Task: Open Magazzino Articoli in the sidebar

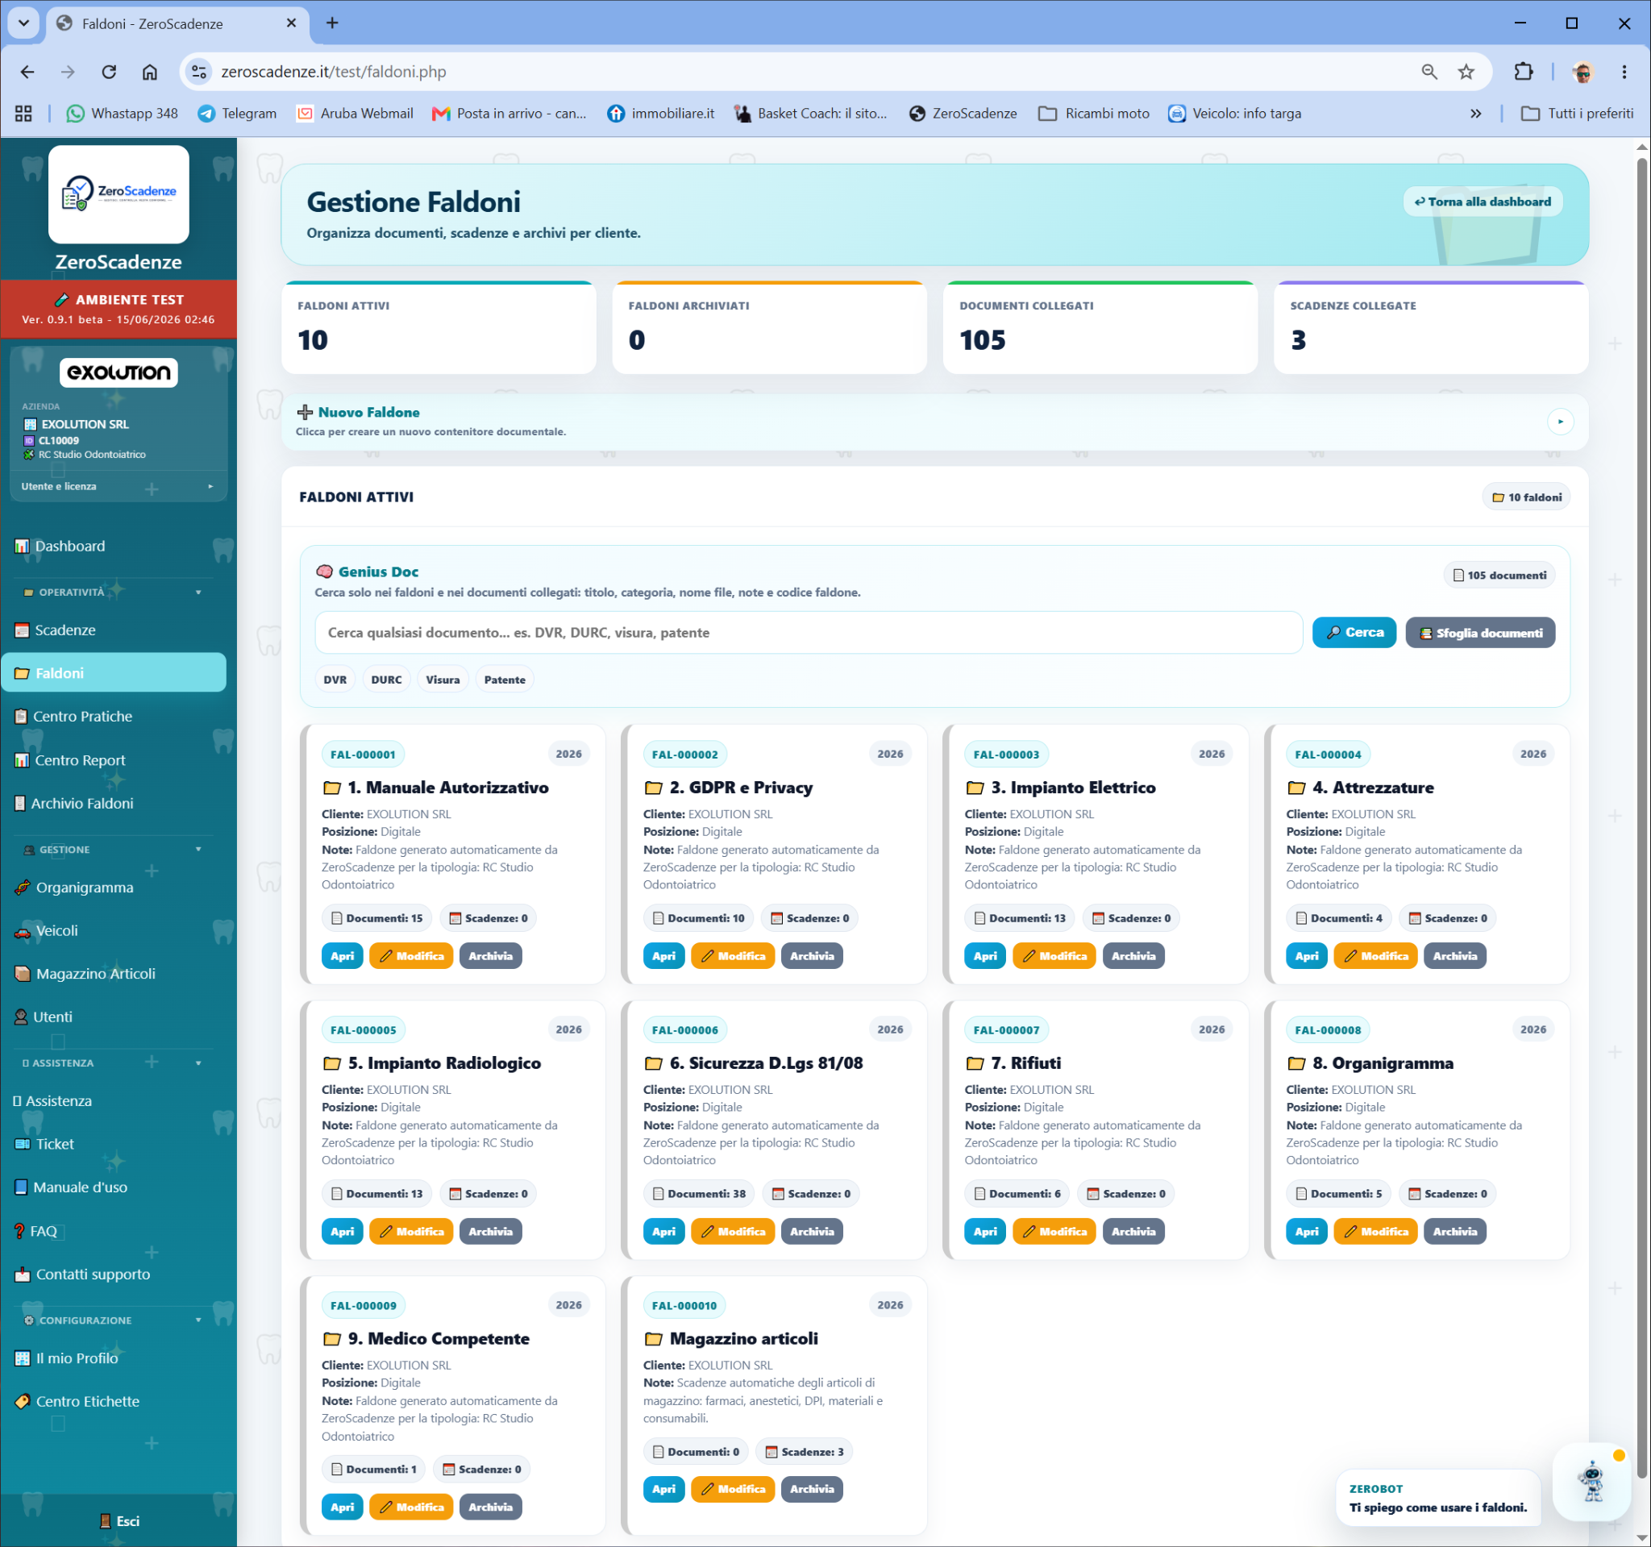Action: click(x=85, y=973)
